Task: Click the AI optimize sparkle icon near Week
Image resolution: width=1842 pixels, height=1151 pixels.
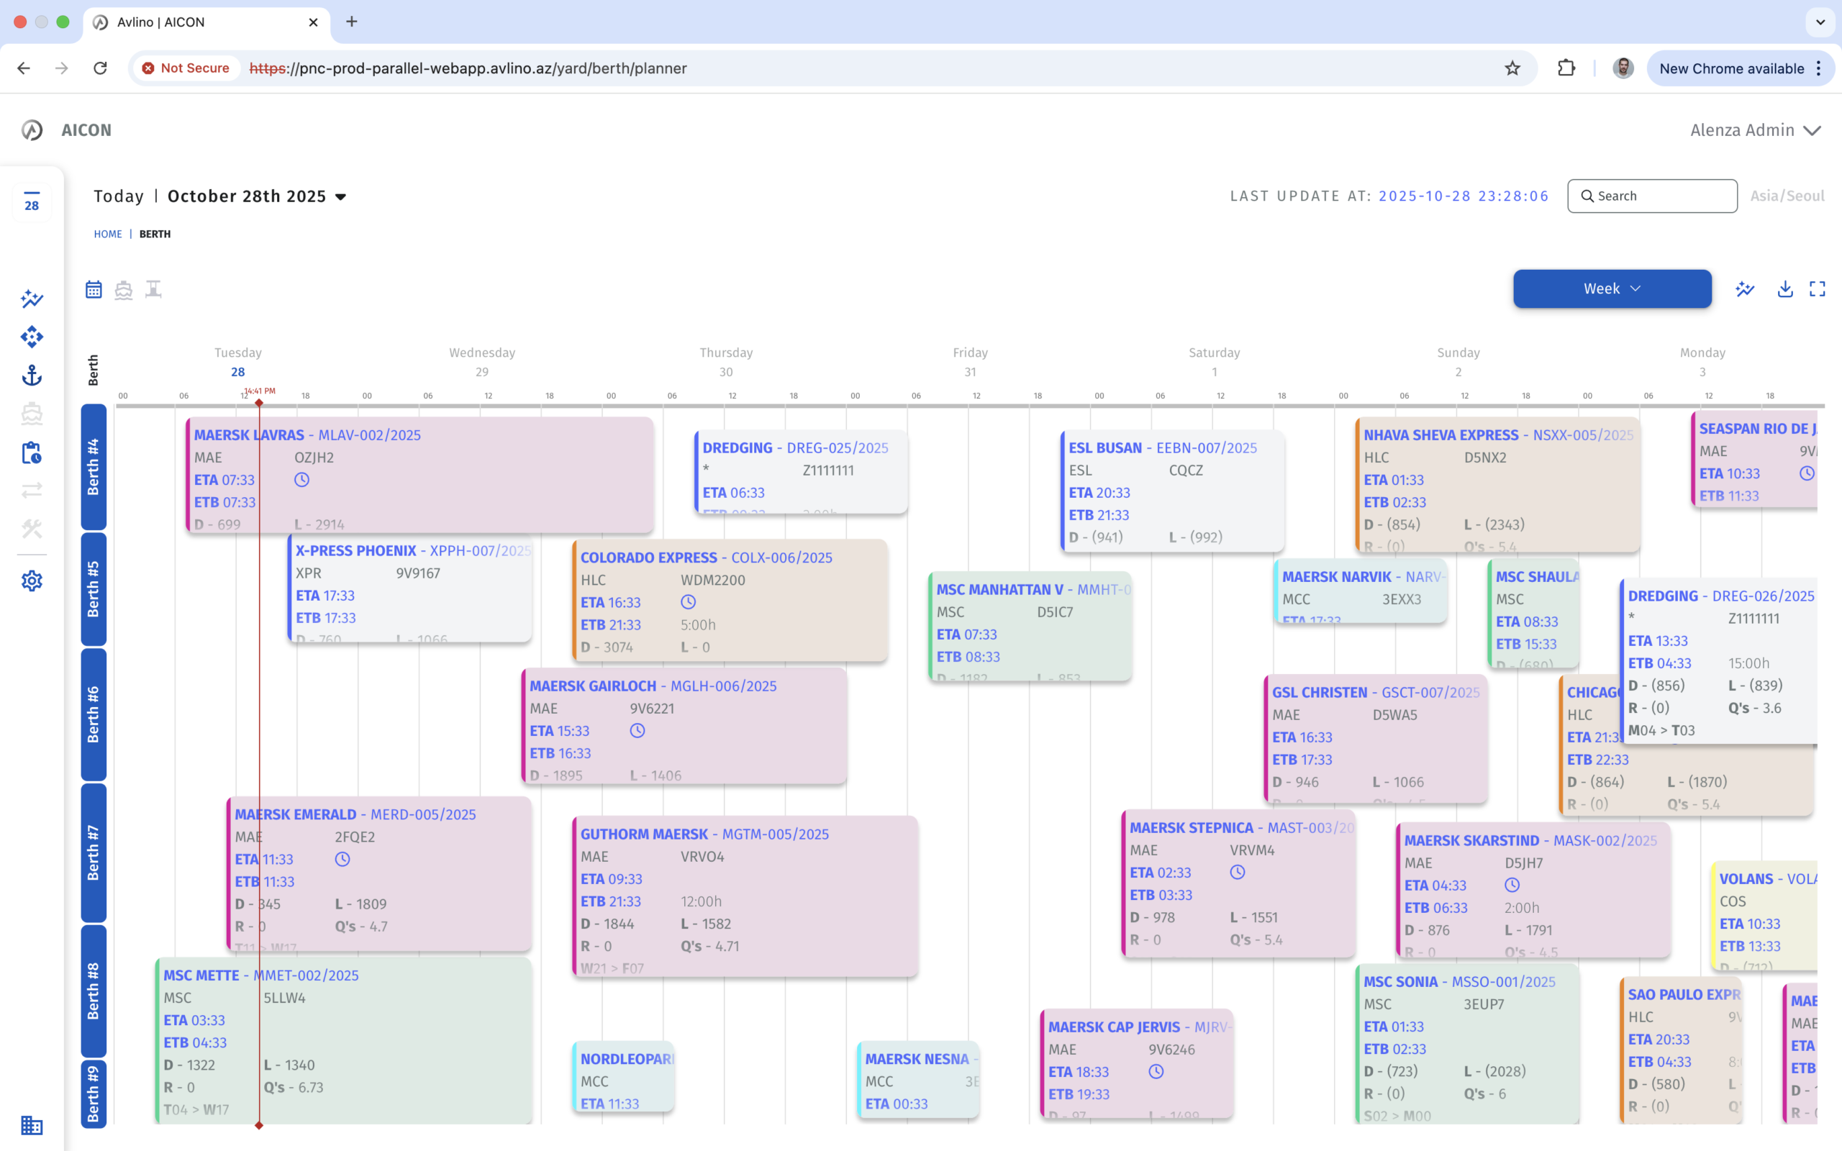Action: (1746, 288)
